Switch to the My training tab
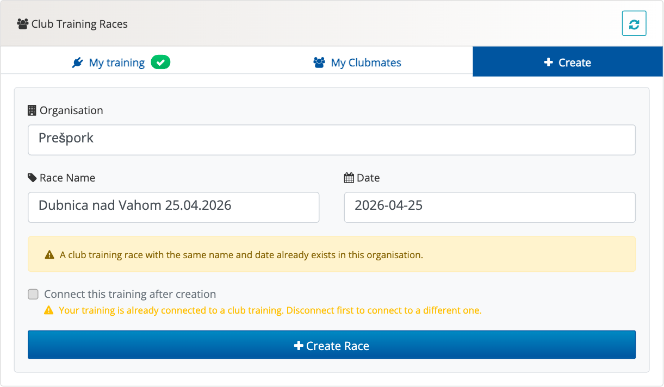The width and height of the screenshot is (664, 387). pos(116,63)
